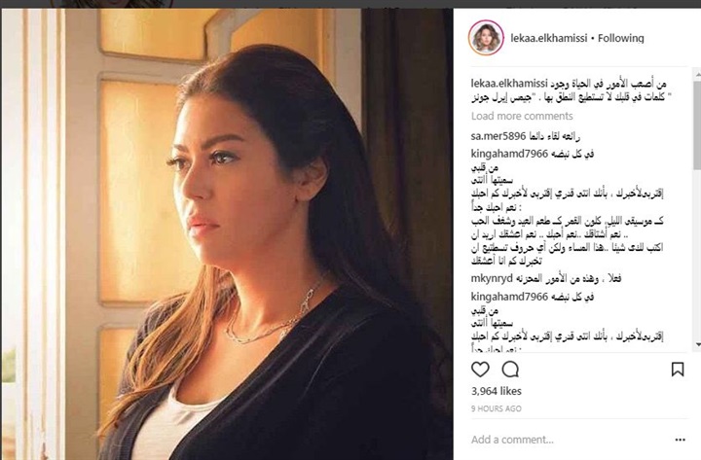
Task: Open the first kingahamd7966 commenter profile
Action: 509,154
